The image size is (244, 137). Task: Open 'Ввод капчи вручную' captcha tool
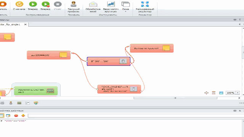111,7
